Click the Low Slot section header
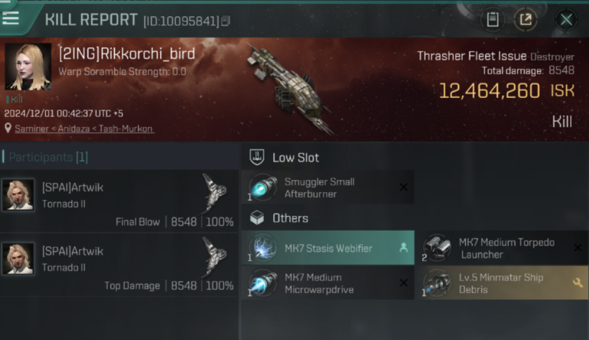589x340 pixels. (285, 158)
